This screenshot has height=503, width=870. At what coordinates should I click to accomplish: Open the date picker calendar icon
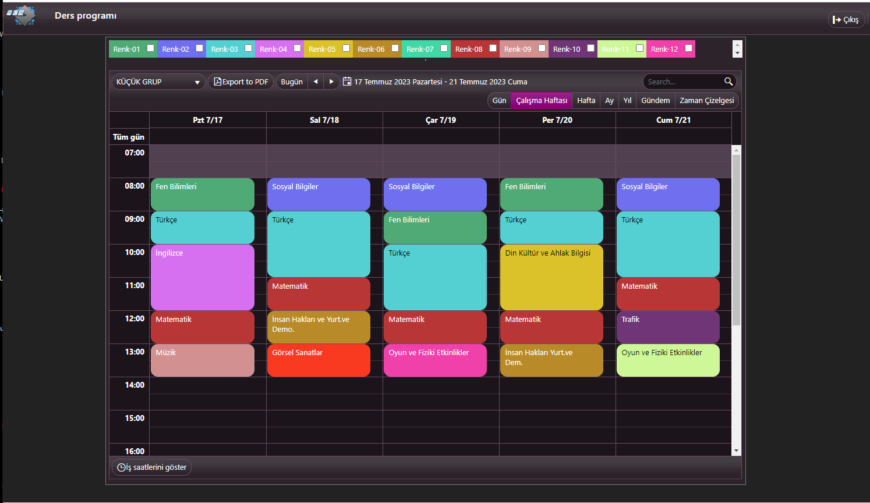[347, 82]
